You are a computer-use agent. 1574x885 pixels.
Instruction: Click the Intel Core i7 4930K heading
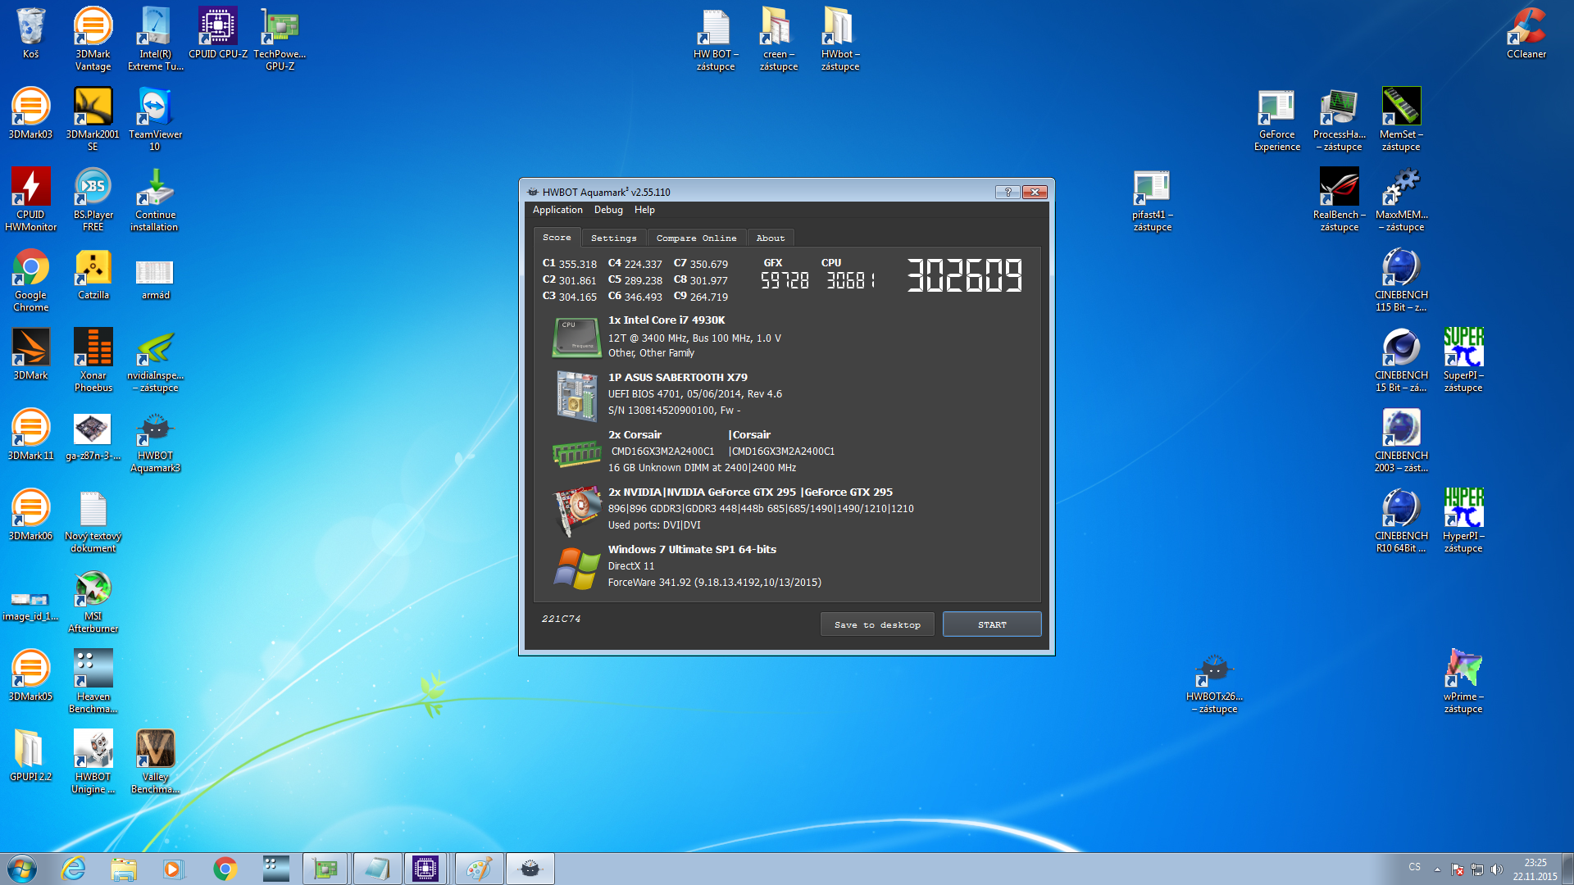(666, 320)
